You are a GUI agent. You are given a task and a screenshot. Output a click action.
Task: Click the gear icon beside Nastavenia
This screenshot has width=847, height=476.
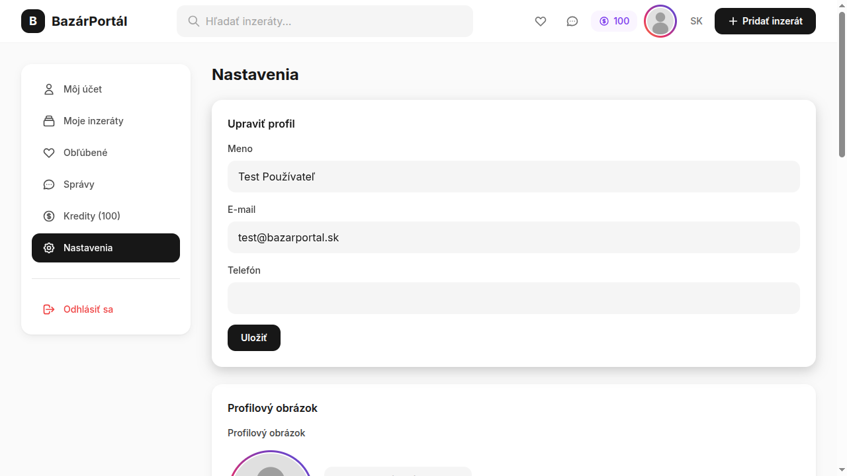tap(49, 248)
